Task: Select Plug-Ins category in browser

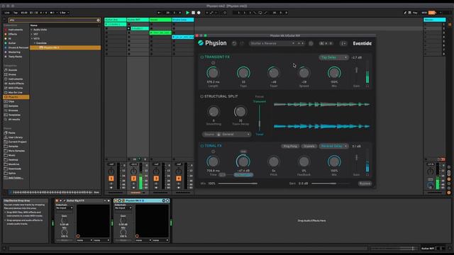Action: click(x=16, y=97)
